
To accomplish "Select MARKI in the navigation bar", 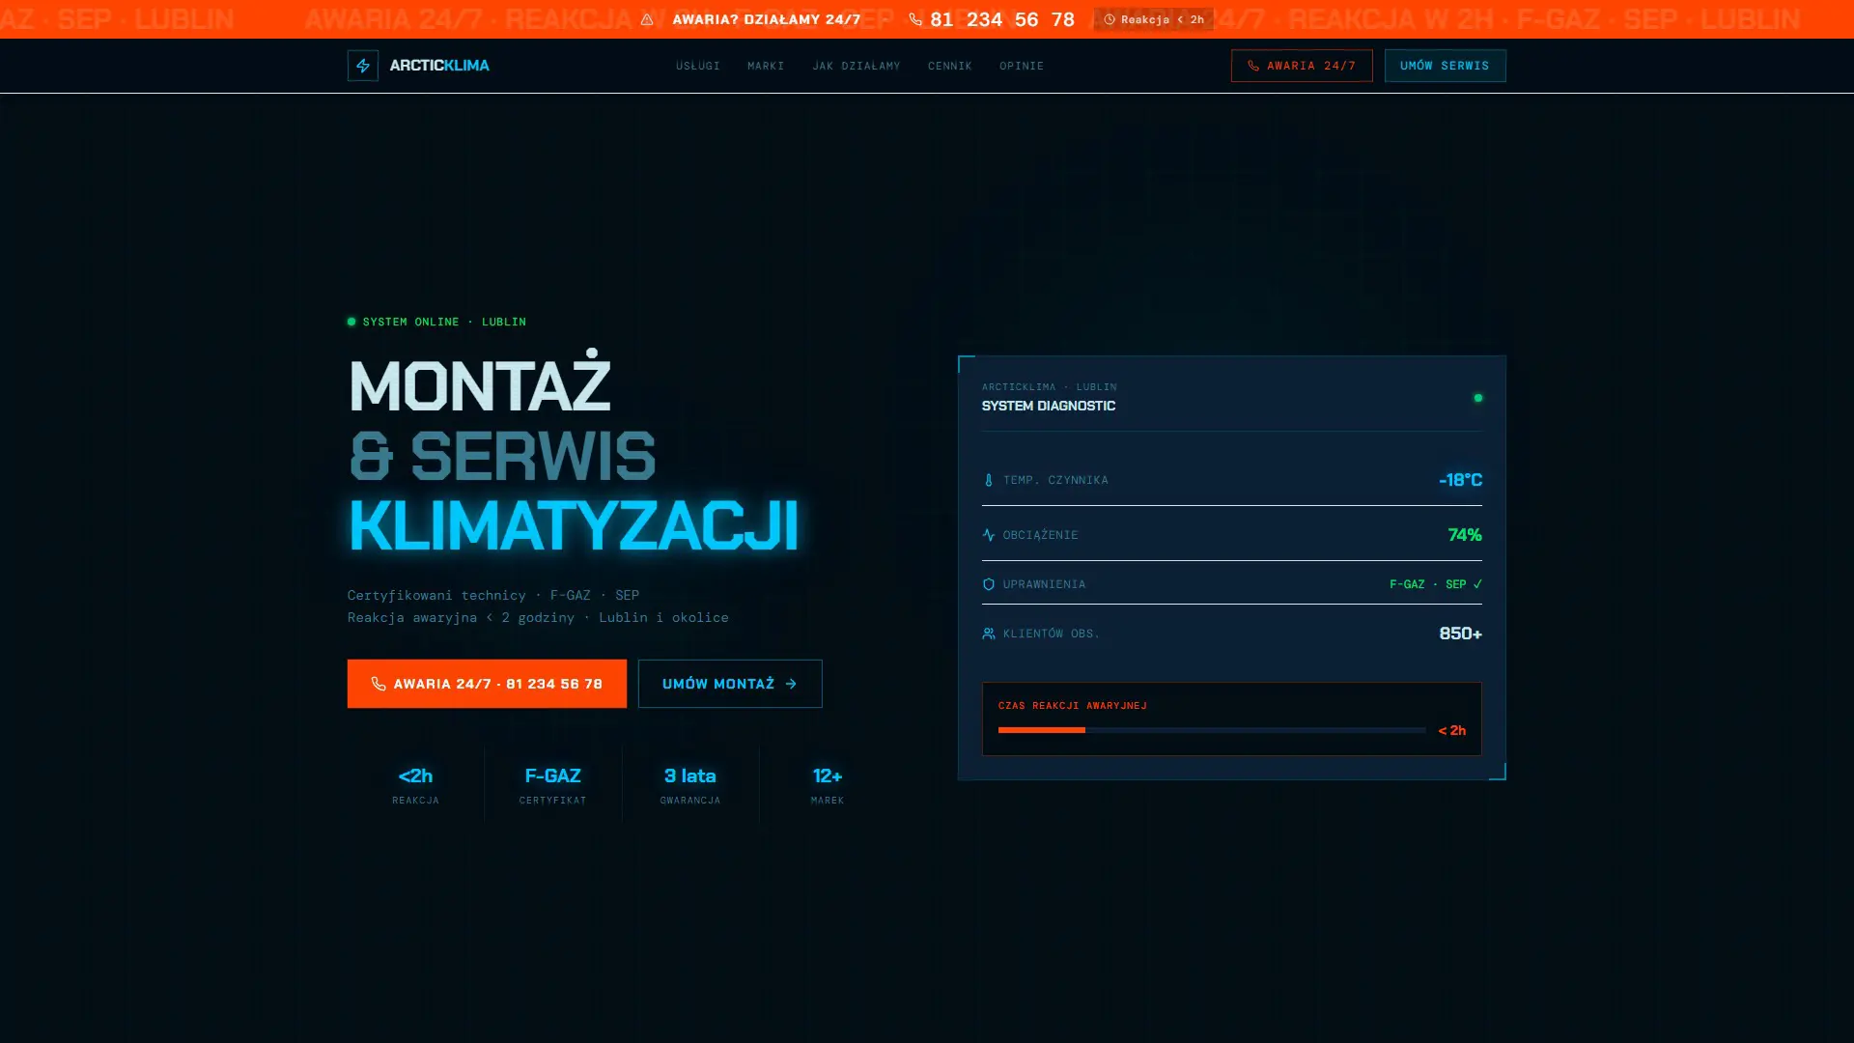I will pos(766,66).
